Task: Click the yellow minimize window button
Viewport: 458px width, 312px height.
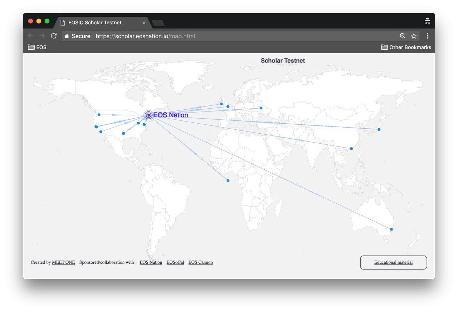Action: click(x=39, y=21)
